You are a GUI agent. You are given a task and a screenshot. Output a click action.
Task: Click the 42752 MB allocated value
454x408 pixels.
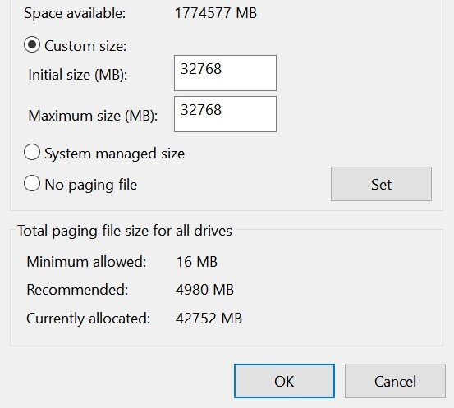pyautogui.click(x=209, y=319)
